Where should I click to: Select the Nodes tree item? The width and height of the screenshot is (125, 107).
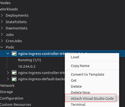point(5,3)
